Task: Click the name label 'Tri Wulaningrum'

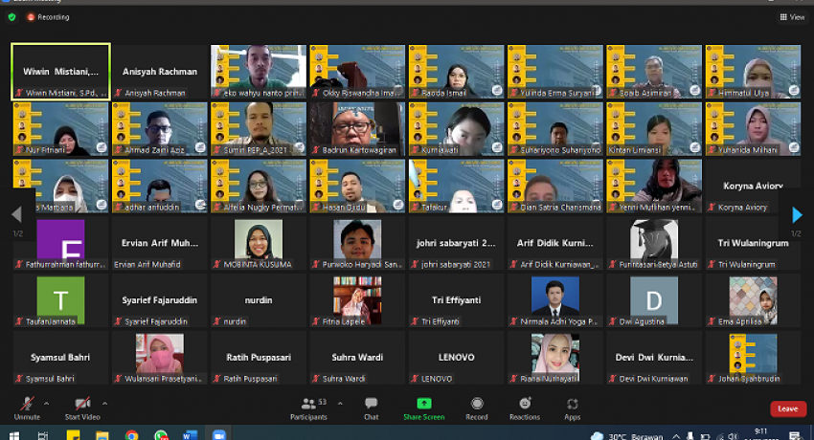Action: tap(747, 264)
